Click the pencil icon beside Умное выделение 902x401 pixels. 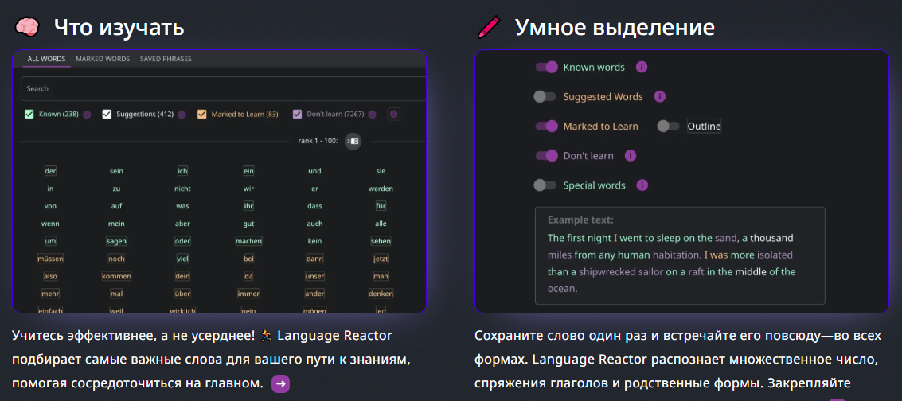(489, 27)
